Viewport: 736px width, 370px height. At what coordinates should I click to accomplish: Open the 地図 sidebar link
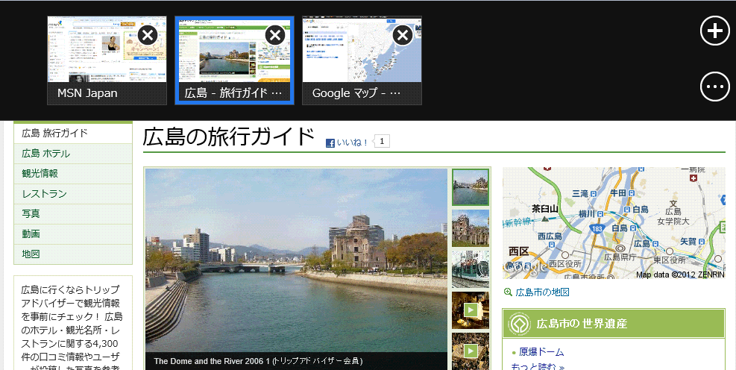click(31, 254)
